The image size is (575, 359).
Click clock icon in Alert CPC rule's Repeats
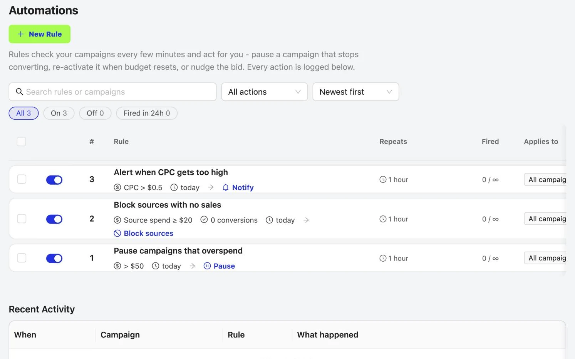coord(383,179)
